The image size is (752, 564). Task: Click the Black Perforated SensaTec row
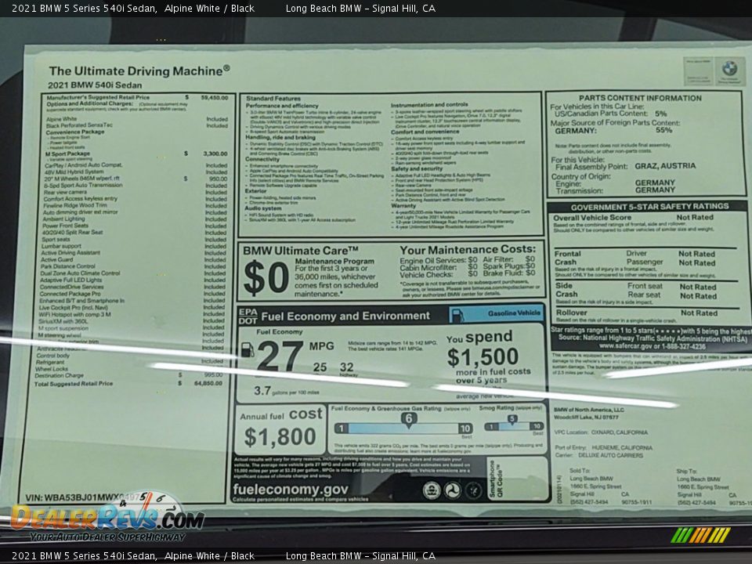pos(136,125)
